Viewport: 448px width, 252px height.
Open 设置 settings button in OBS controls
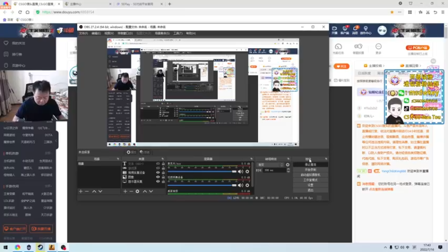(311, 185)
